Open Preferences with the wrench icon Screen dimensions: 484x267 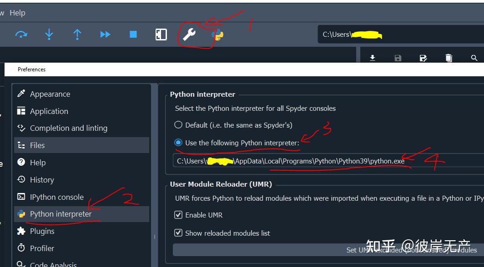pos(189,35)
